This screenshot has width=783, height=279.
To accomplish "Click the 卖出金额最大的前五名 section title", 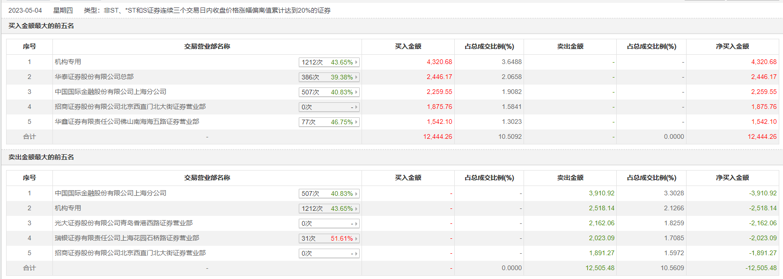I will tap(41, 157).
